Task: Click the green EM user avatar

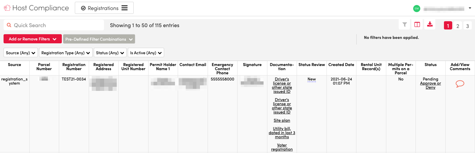Action: 416,9
